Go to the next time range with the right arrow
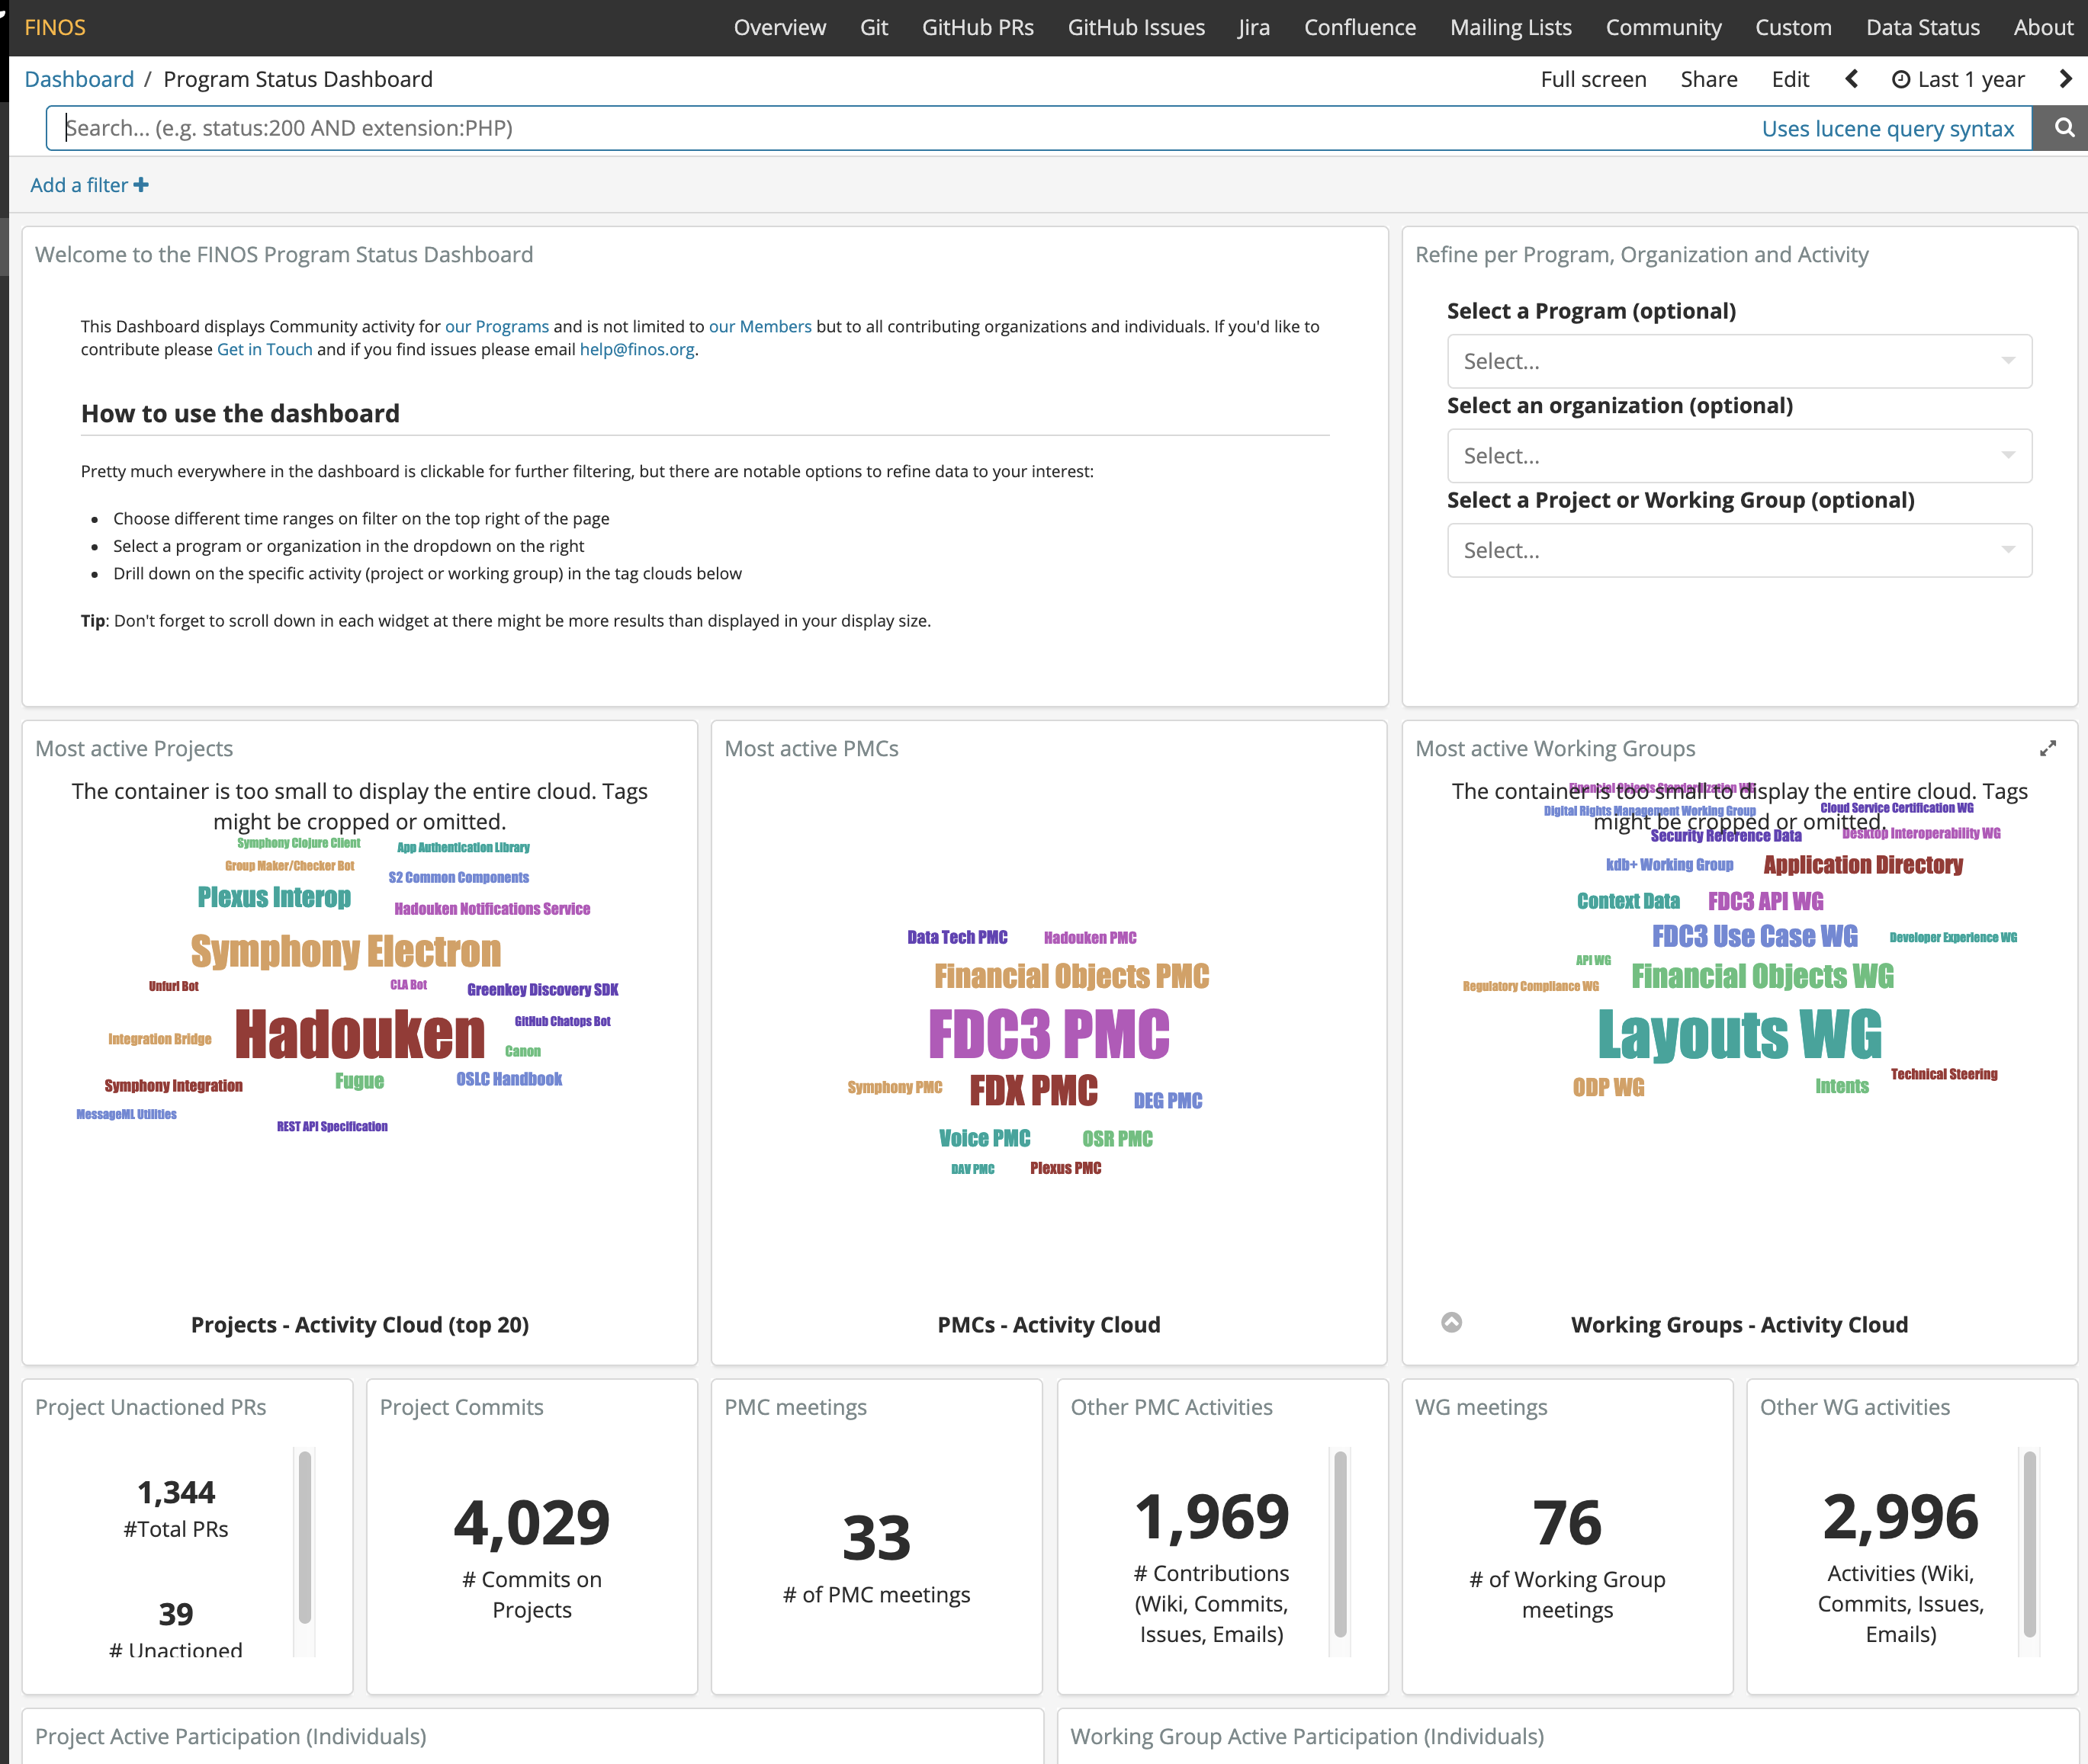The image size is (2088, 1764). [2065, 79]
